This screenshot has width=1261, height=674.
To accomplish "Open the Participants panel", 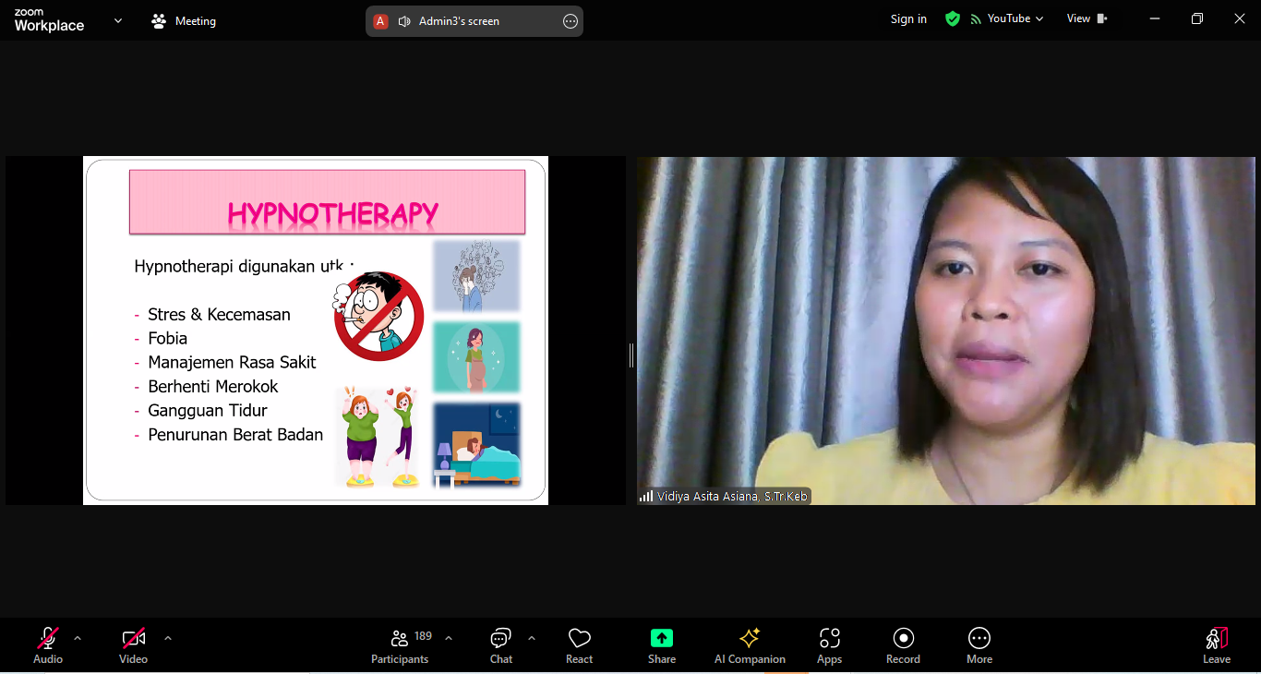I will [x=400, y=645].
